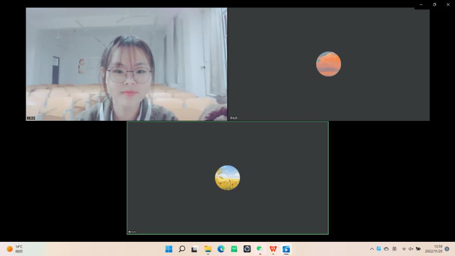Open taskbar Search magnifier
455x256 pixels.
(182, 249)
